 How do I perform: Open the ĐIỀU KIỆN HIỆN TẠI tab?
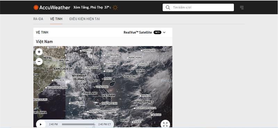[84, 19]
